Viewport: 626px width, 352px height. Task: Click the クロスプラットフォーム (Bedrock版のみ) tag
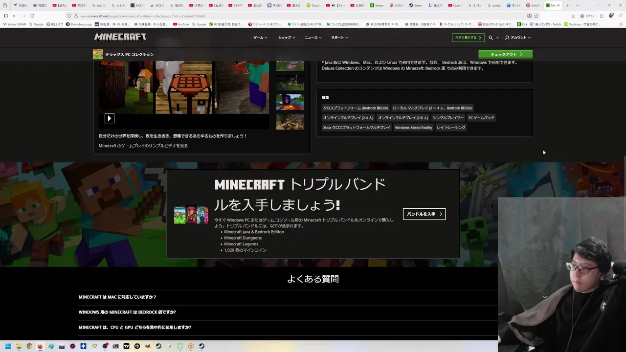coord(356,108)
